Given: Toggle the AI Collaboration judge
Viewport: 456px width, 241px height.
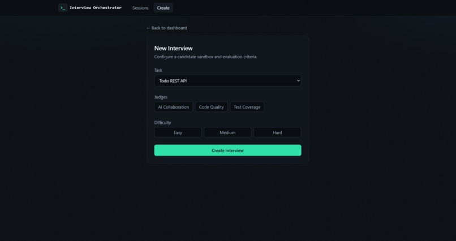Looking at the screenshot, I should click(173, 107).
